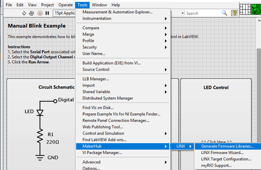Close the open Tools menu
This screenshot has width=261, height=170.
click(82, 5)
